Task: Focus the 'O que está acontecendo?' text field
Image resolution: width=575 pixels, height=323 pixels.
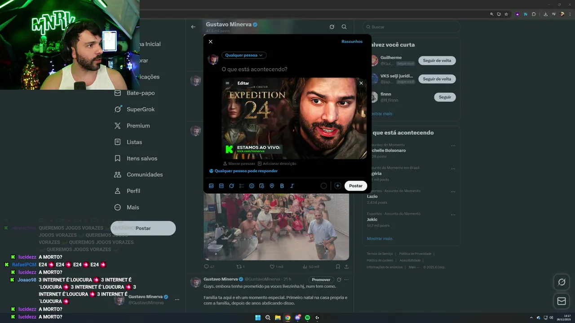Action: [x=254, y=69]
